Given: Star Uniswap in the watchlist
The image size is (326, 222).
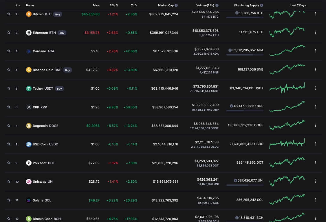Looking at the screenshot, I should (x=9, y=181).
